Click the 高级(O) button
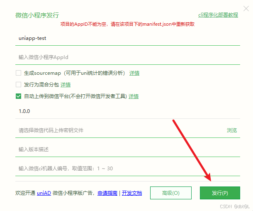 (x=171, y=193)
